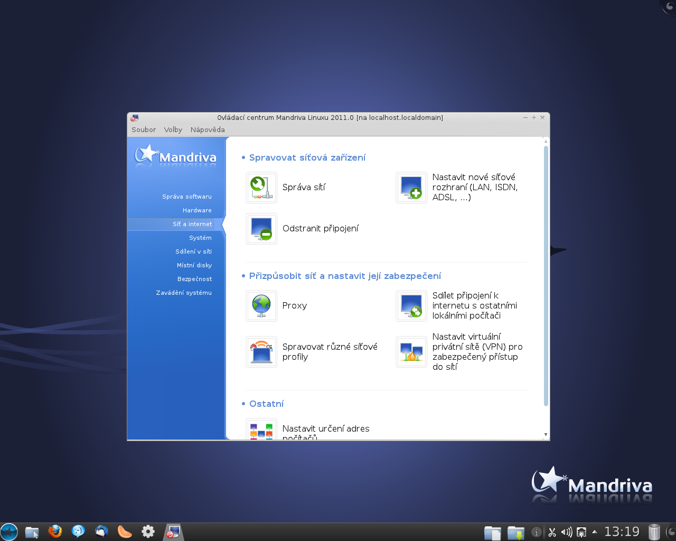Open the Správa sítí network center icon
The image size is (676, 541).
pyautogui.click(x=261, y=188)
